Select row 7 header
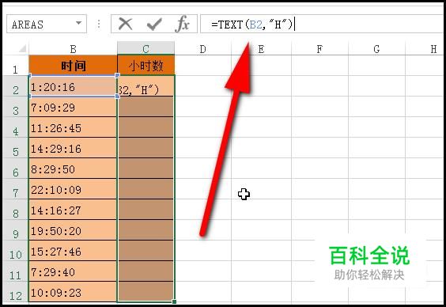Image resolution: width=446 pixels, height=307 pixels. tap(16, 189)
